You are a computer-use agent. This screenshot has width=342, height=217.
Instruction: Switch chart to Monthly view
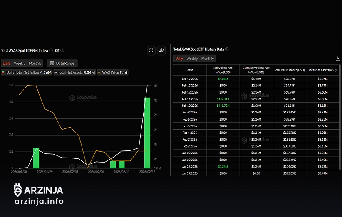(x=35, y=63)
